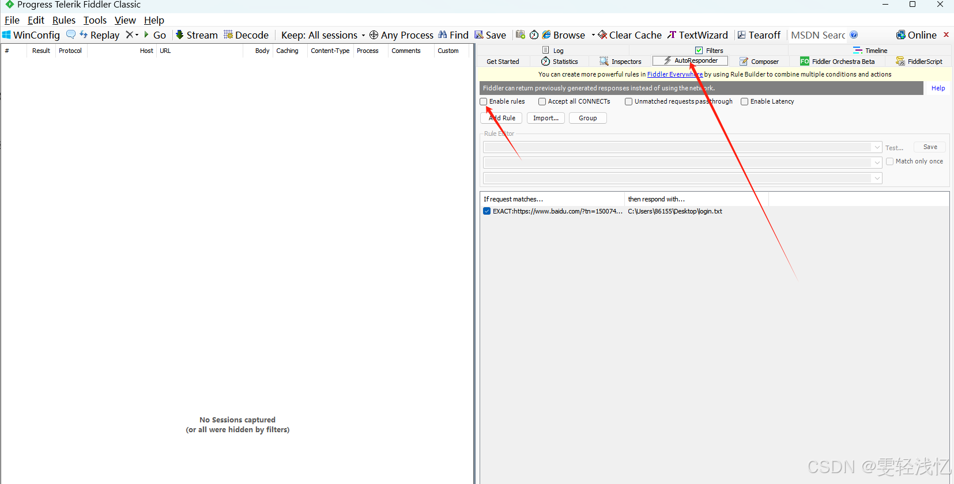
Task: Open the Edit menu
Action: (x=36, y=20)
